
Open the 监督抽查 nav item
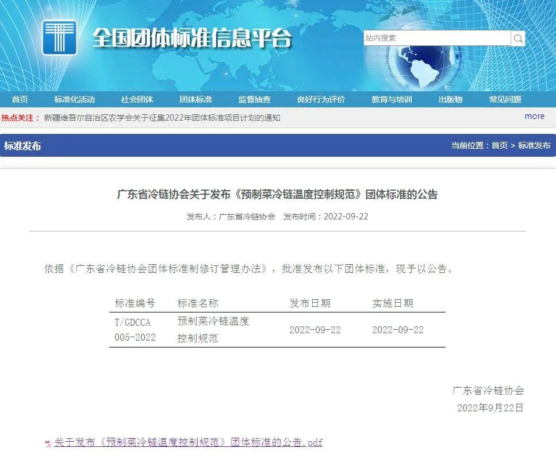[x=255, y=99]
